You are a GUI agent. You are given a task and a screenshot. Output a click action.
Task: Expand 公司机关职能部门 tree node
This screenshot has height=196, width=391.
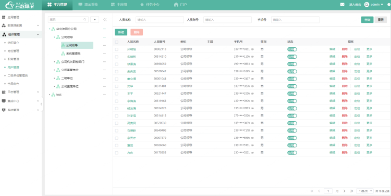click(54, 62)
